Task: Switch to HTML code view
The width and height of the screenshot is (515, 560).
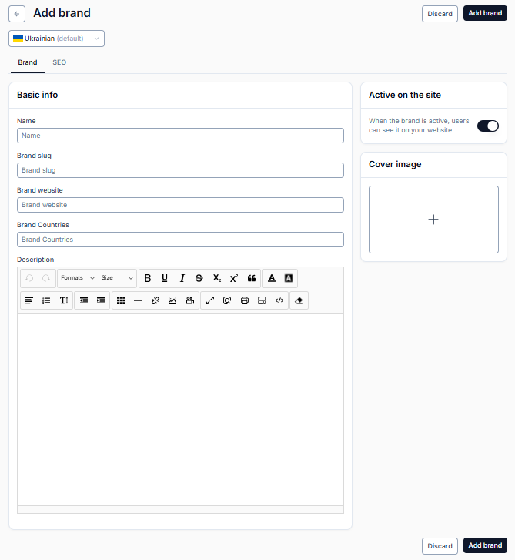Action: pyautogui.click(x=279, y=300)
